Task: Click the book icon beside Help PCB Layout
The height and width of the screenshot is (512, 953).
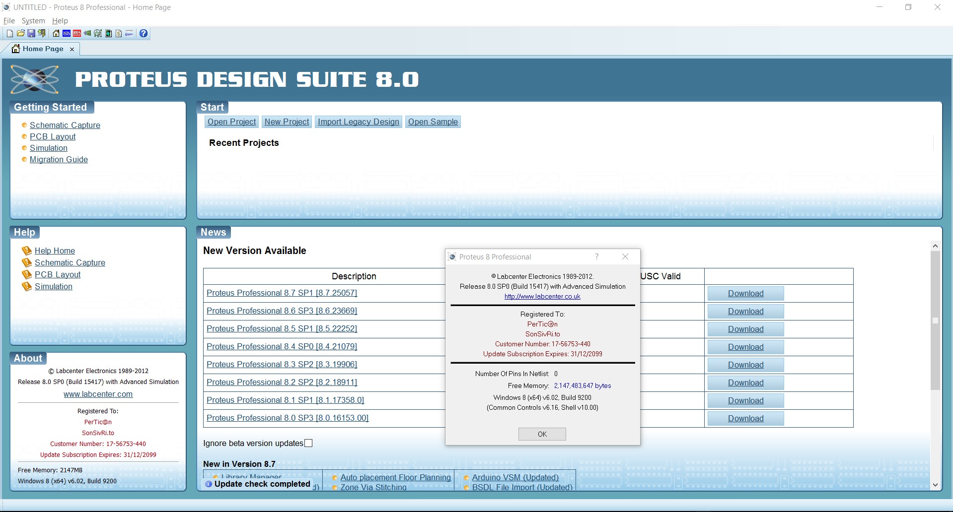Action: [x=27, y=274]
